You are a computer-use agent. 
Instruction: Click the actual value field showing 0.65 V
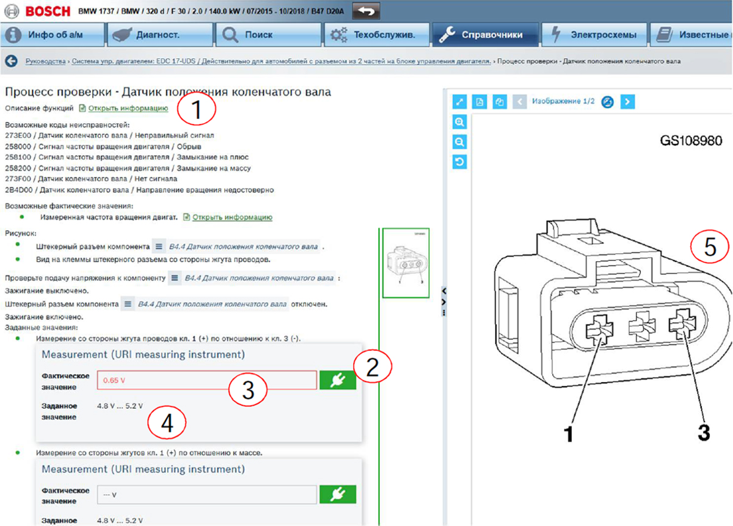tap(206, 380)
